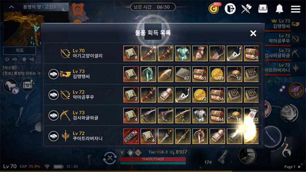Screen dimensions: 306x172
Task: Close the 물품 획득 목록 loot window
Action: (x=253, y=33)
